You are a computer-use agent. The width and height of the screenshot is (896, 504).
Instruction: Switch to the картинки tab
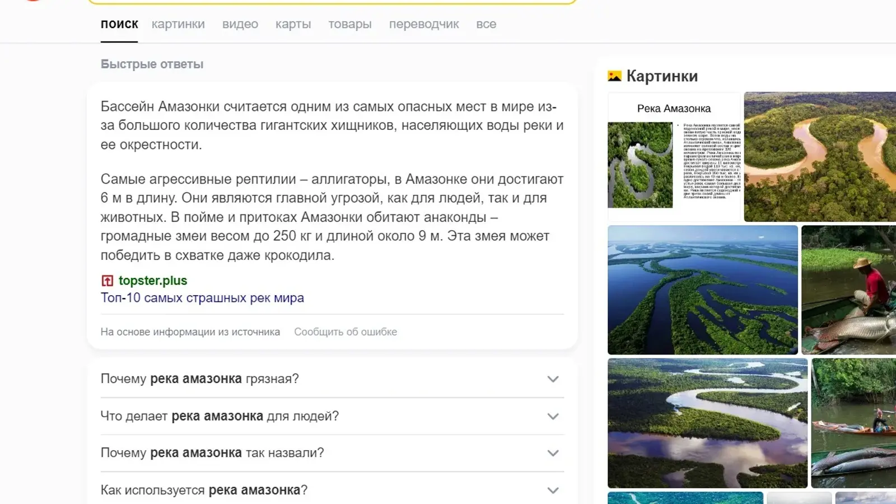click(178, 24)
